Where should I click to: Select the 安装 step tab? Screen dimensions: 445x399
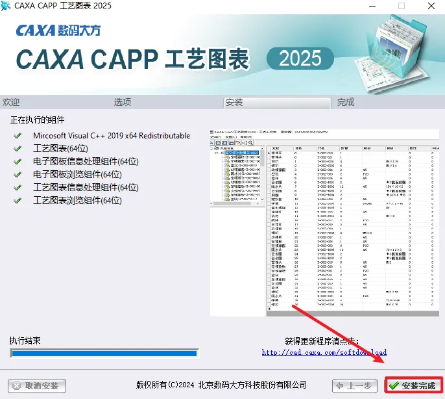click(x=277, y=103)
